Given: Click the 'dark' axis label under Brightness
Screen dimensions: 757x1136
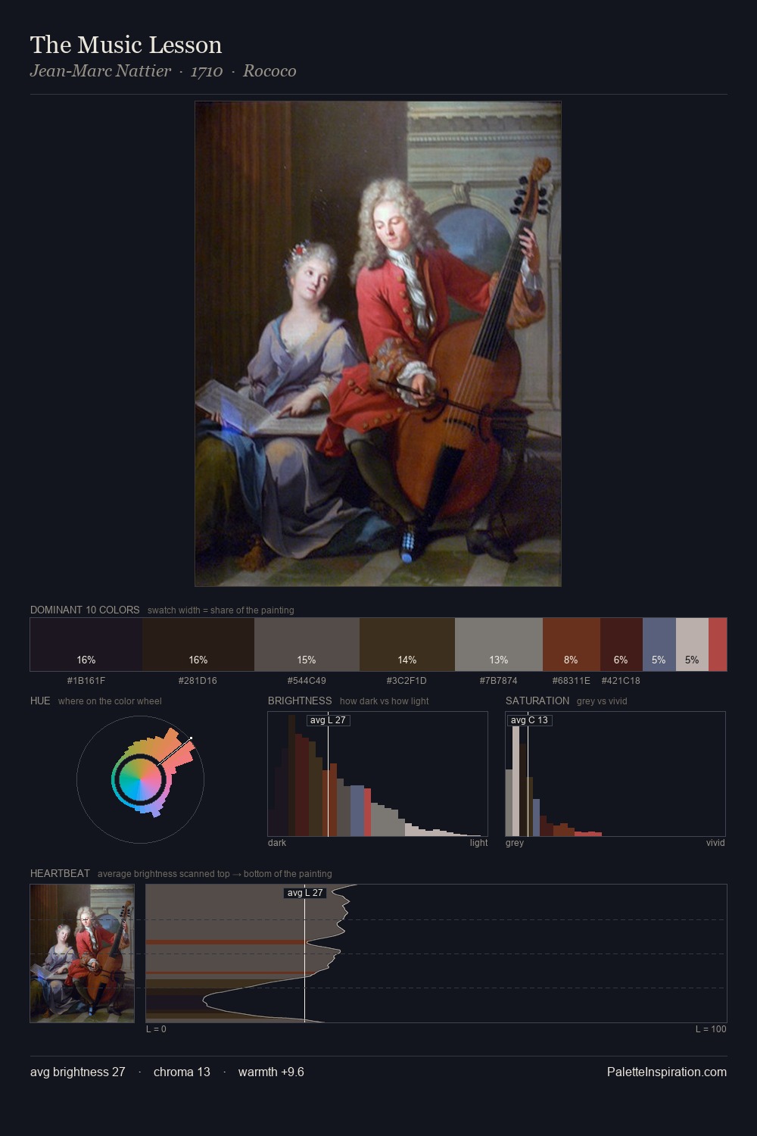Looking at the screenshot, I should tap(277, 843).
